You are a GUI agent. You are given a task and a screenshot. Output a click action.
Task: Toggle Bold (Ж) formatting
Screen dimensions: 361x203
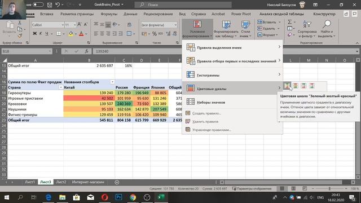[34, 34]
